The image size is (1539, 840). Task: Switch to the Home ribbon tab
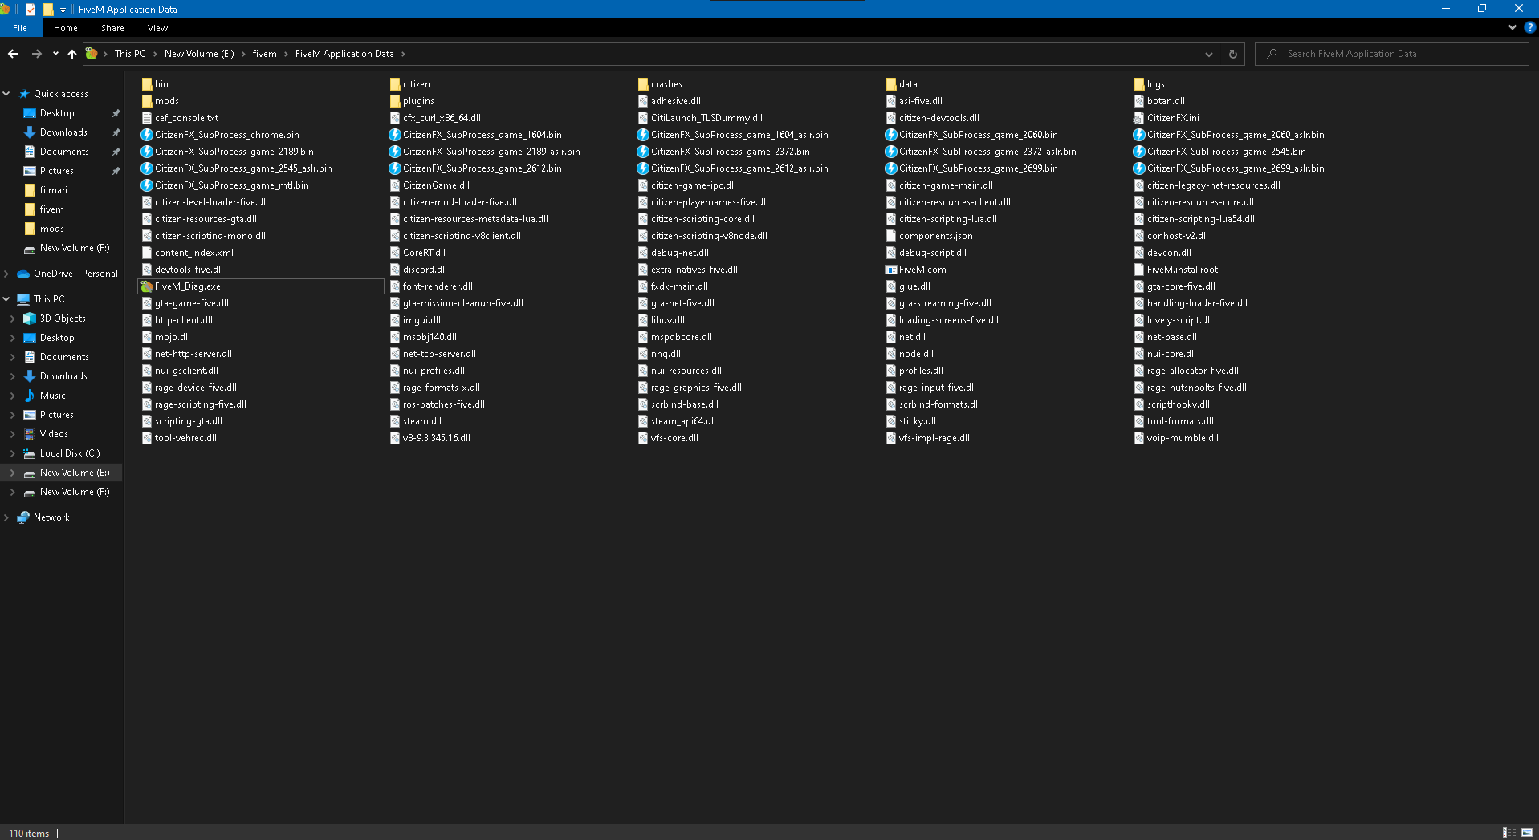tap(65, 27)
